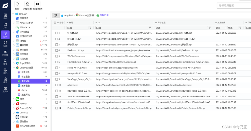This screenshot has width=251, height=131.
Task: Click the foxmail.com/win/download URL cell
Action: pos(116,62)
